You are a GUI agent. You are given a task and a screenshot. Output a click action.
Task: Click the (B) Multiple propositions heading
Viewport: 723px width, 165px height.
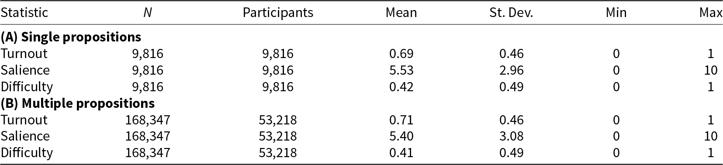78,103
